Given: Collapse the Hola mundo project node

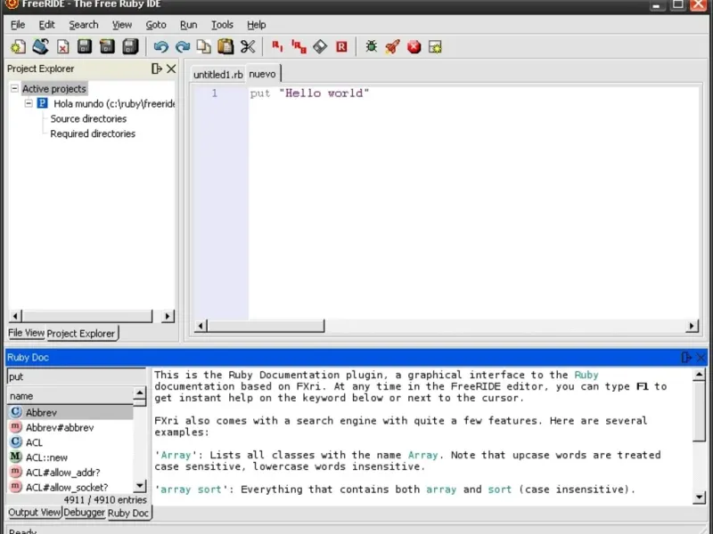Looking at the screenshot, I should coord(29,103).
